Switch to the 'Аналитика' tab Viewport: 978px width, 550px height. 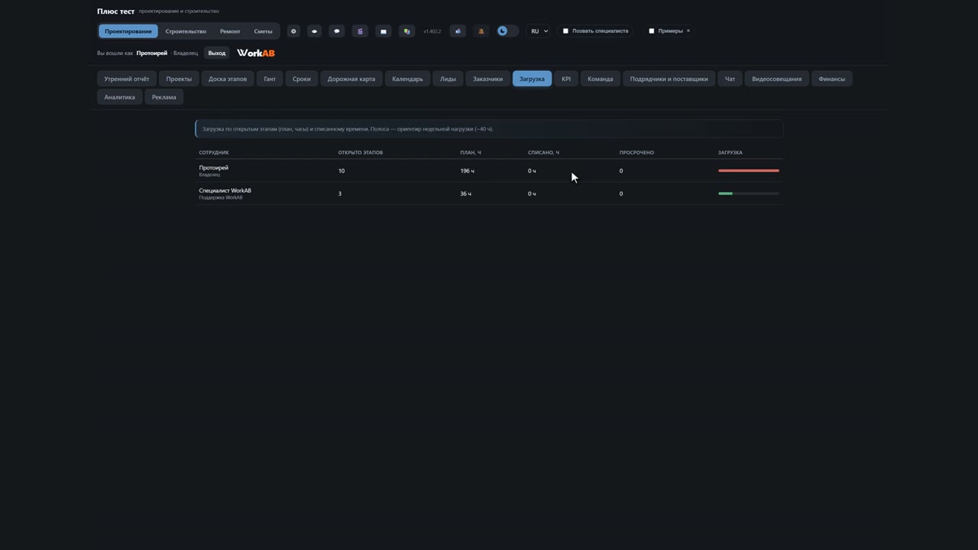(119, 97)
